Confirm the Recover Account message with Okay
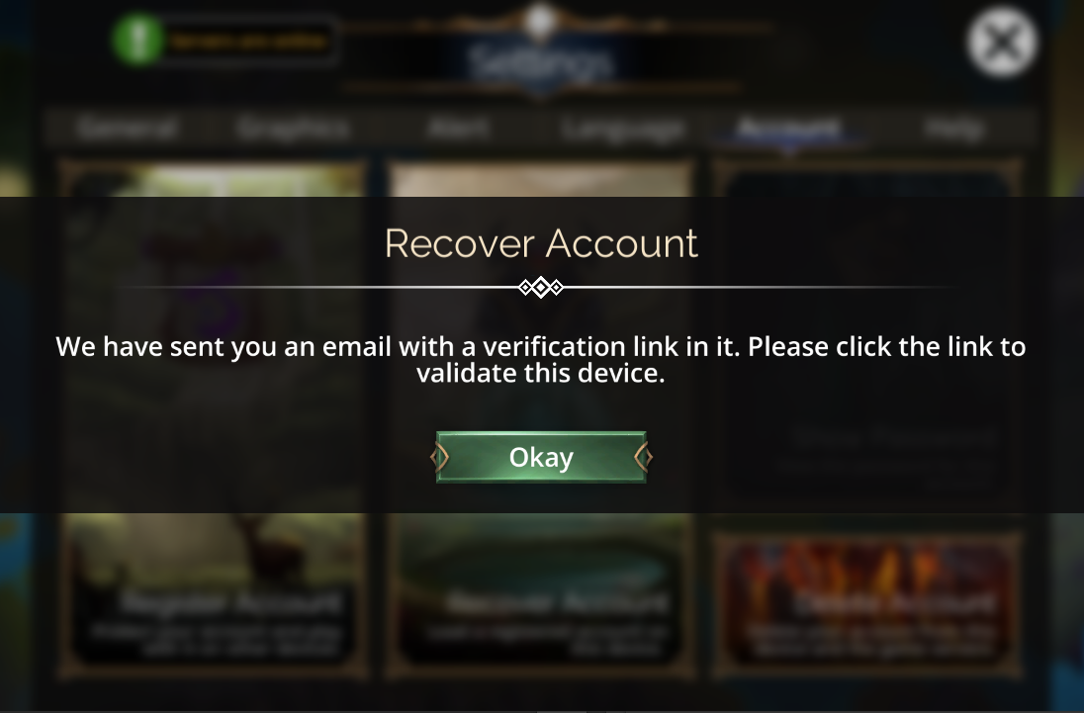This screenshot has height=713, width=1084. pos(541,457)
